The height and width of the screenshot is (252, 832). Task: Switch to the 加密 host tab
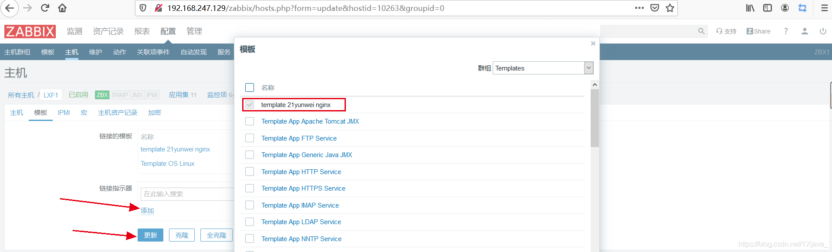(155, 113)
